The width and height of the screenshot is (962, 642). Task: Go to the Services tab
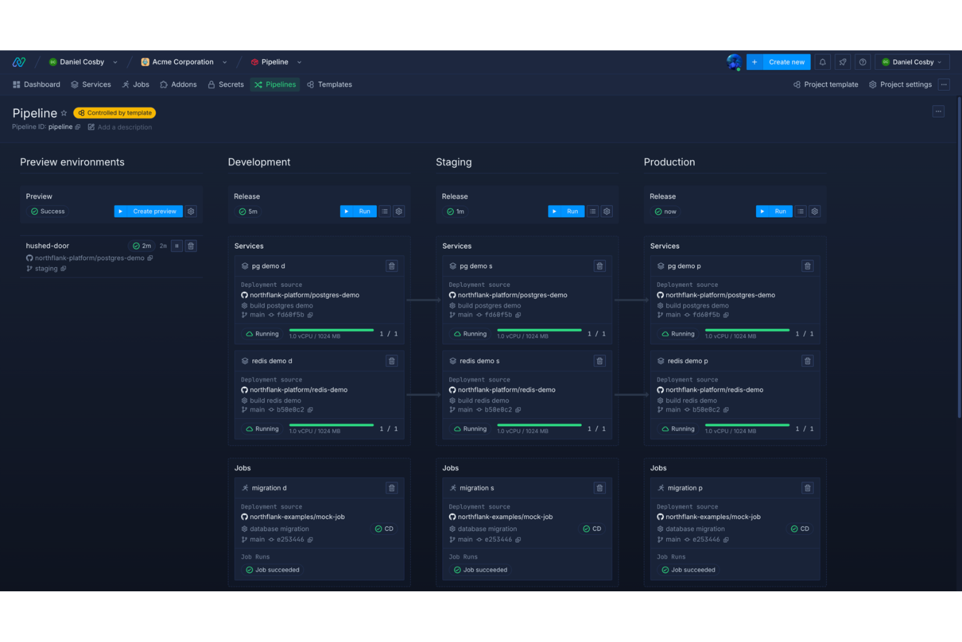91,85
